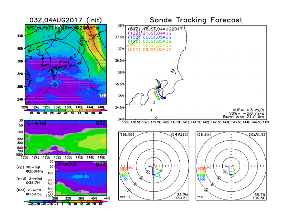Select the yellow '(21Z) 06JST,05AUG' legend entry

click(x=150, y=45)
